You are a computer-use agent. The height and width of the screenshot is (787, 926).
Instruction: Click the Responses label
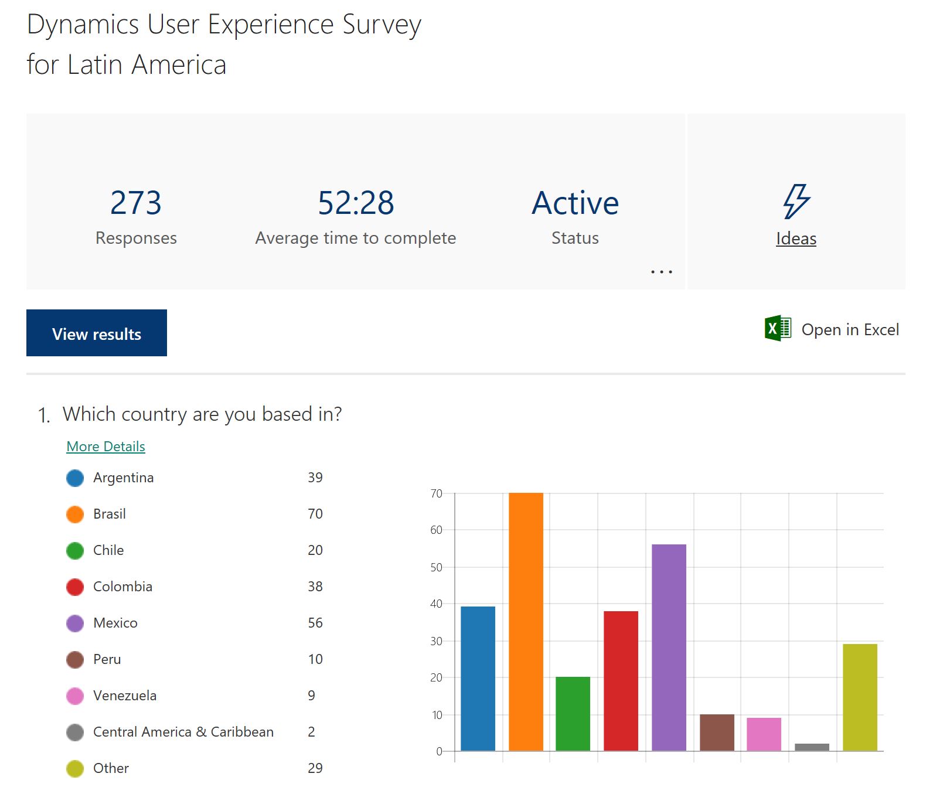136,238
